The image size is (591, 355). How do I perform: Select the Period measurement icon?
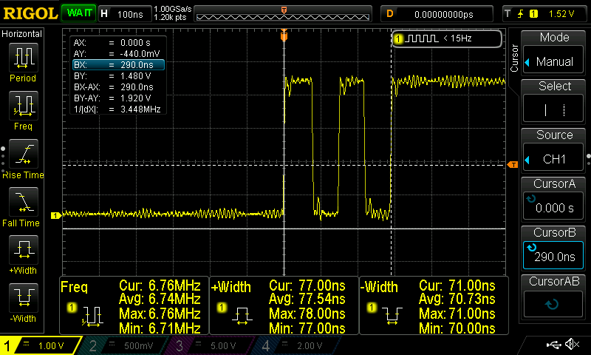(x=23, y=58)
